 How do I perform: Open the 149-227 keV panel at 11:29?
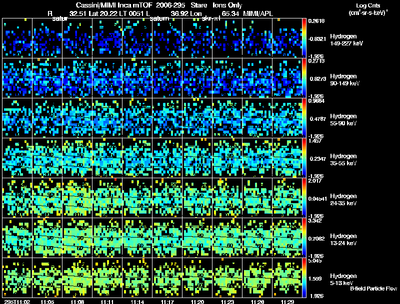[287, 38]
